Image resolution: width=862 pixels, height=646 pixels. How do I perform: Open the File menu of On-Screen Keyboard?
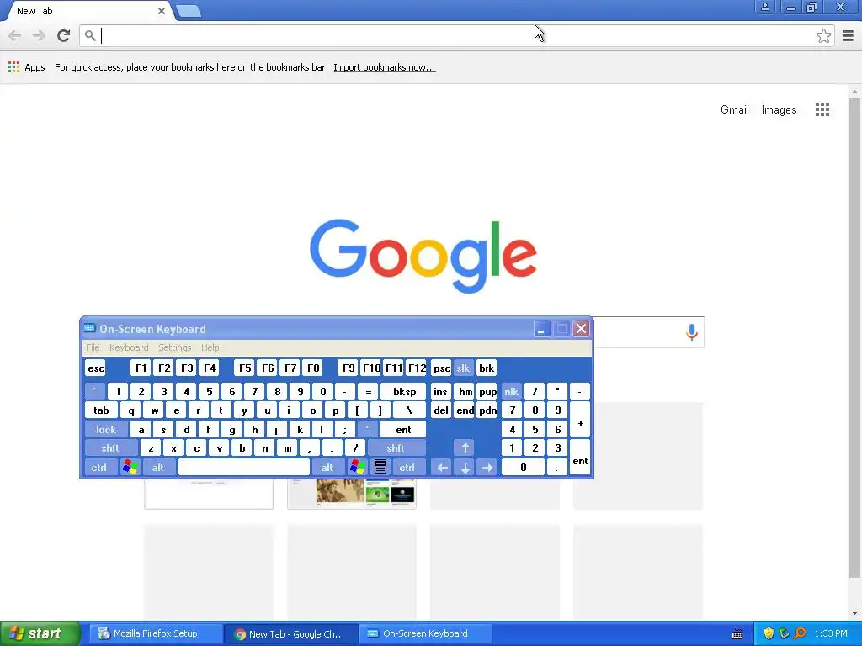pyautogui.click(x=93, y=347)
